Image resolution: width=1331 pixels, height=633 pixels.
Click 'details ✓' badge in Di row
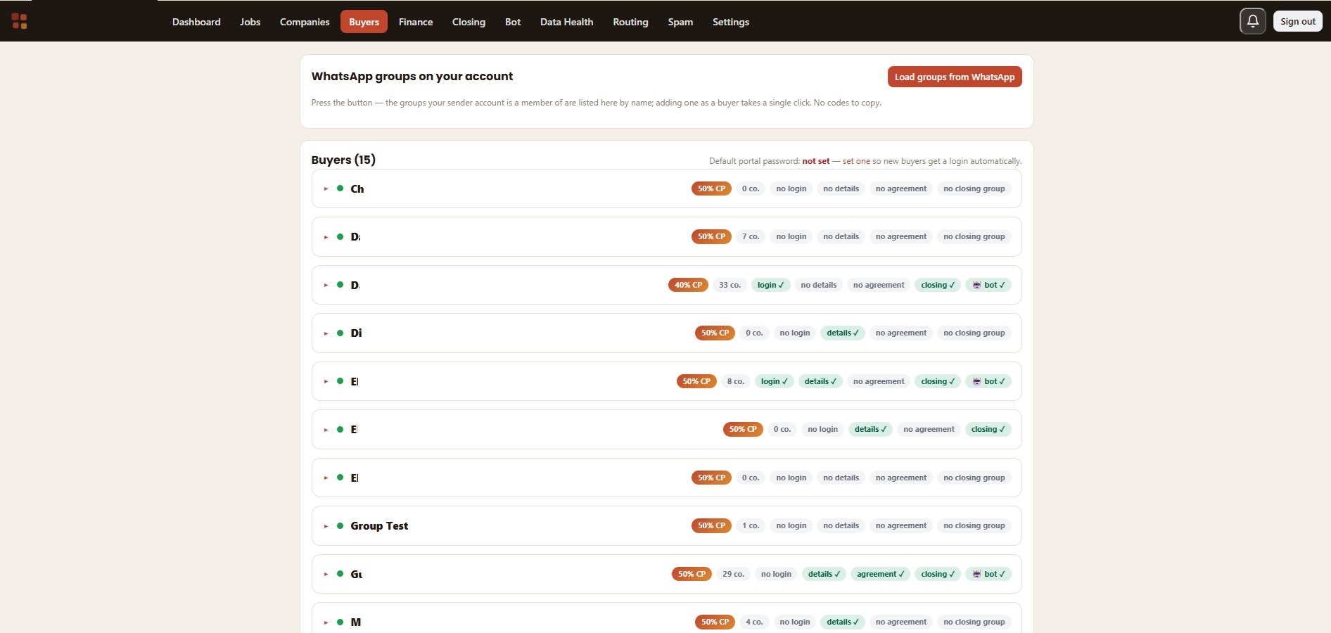(x=843, y=333)
